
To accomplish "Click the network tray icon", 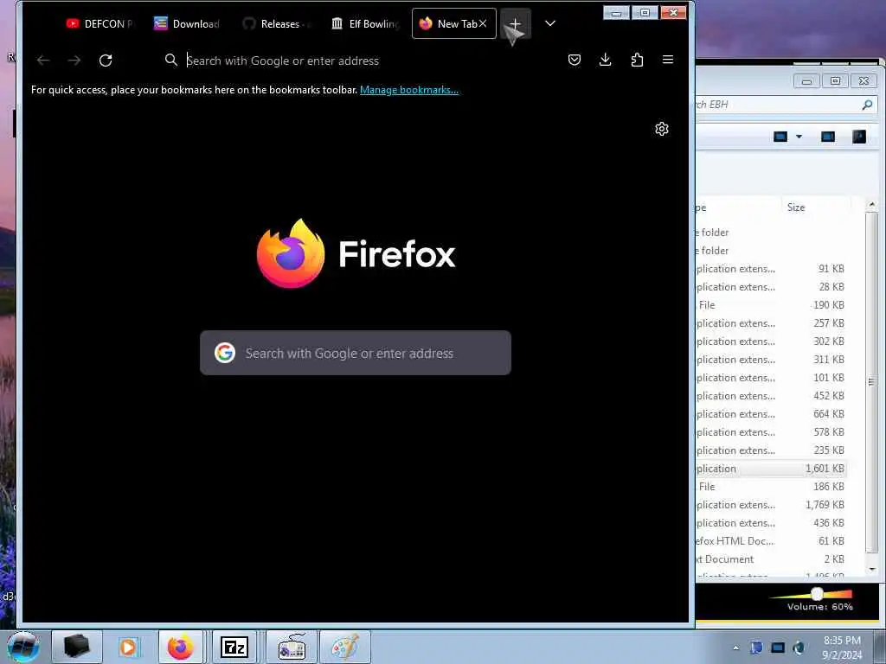I will point(778,648).
